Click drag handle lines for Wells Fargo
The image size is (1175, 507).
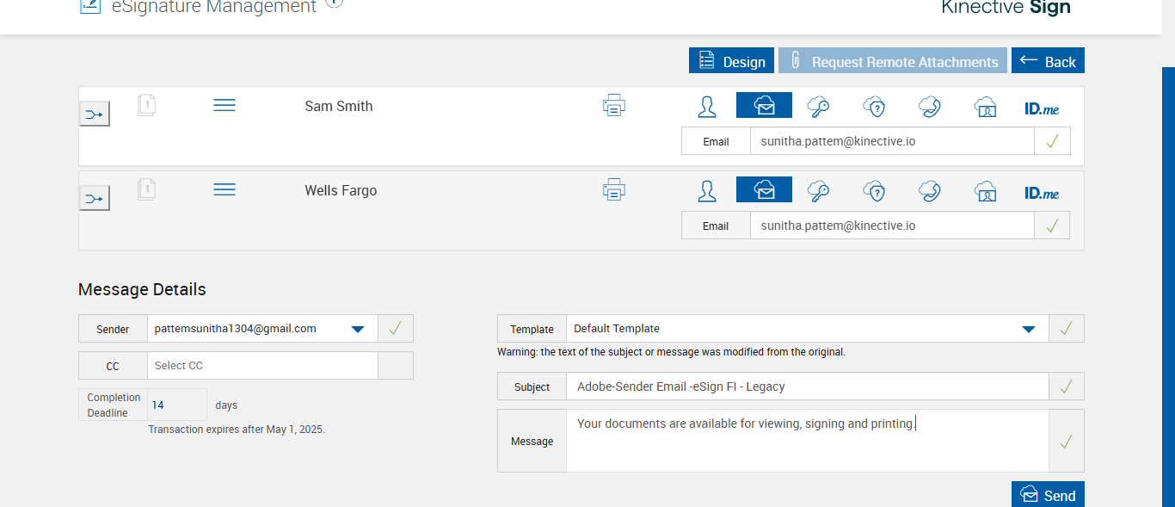(x=225, y=189)
